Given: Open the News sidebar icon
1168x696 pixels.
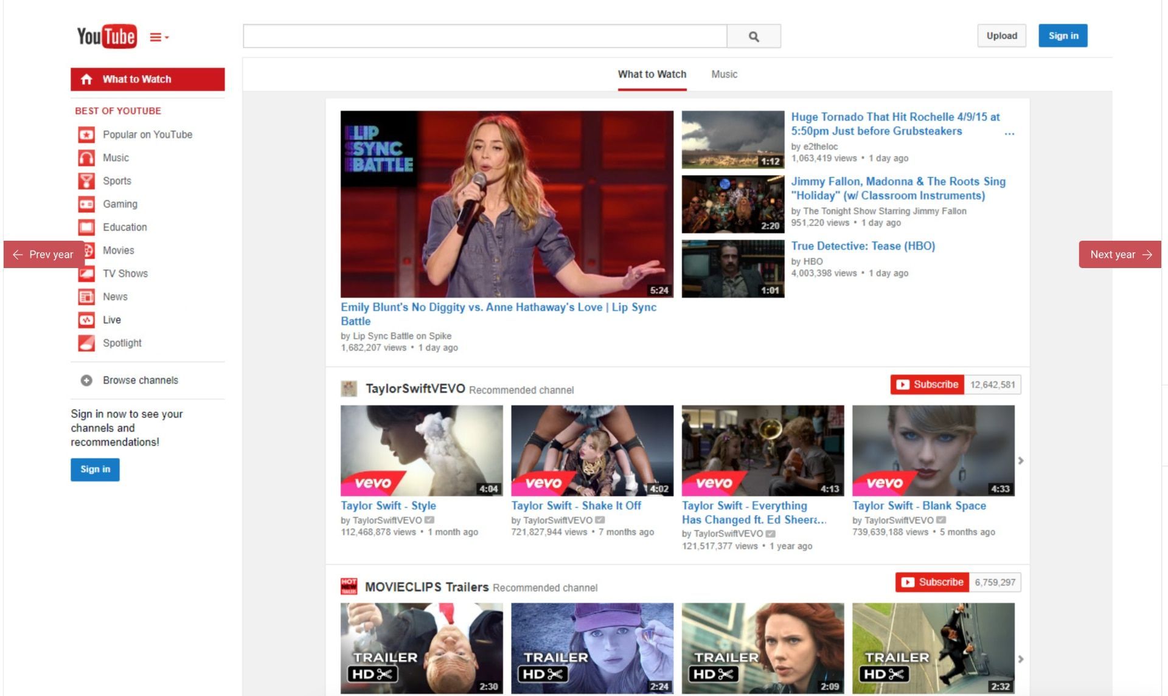Looking at the screenshot, I should coord(86,297).
